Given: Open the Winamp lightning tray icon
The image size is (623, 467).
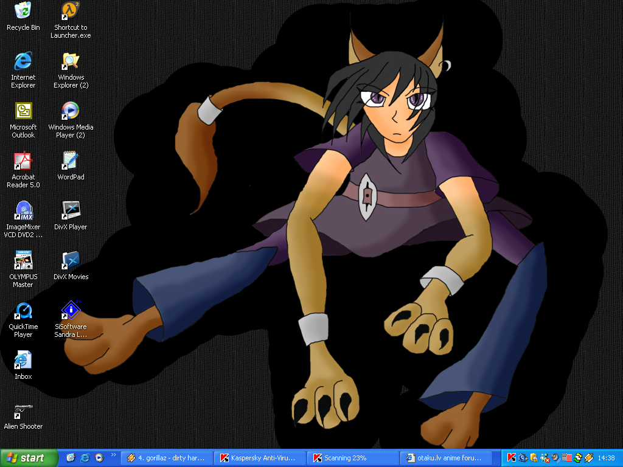Looking at the screenshot, I should 589,458.
